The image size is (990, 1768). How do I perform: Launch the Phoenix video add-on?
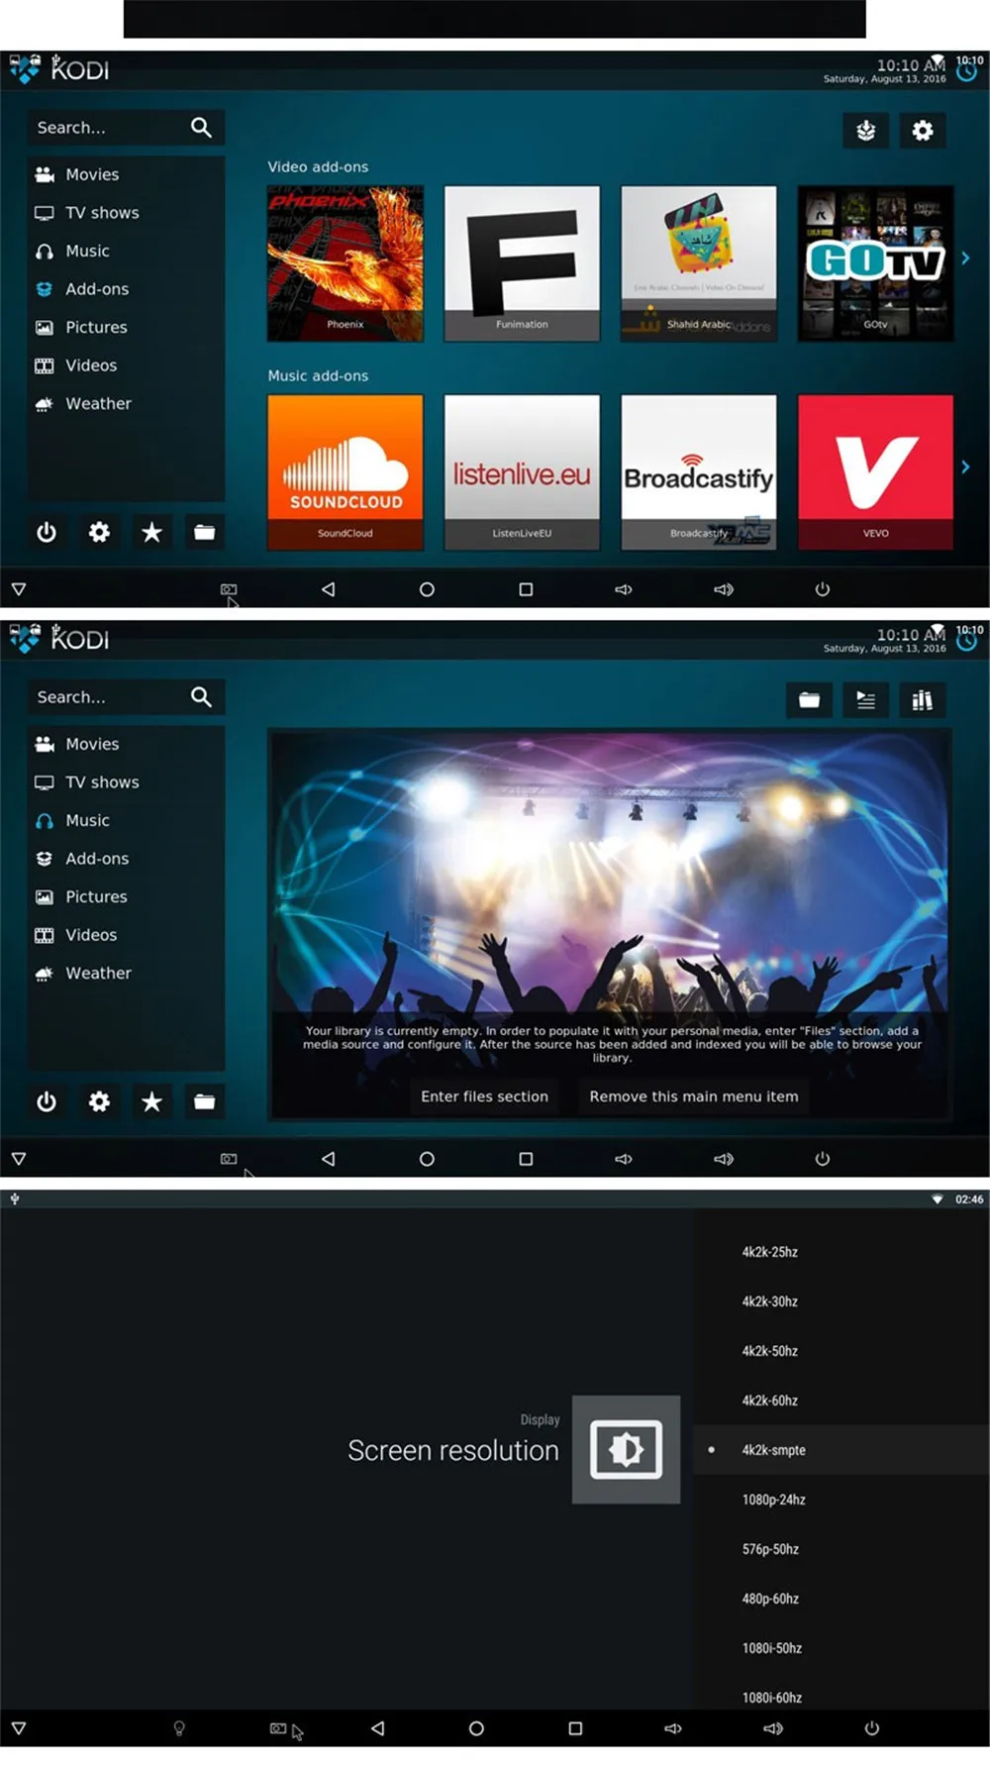click(x=346, y=263)
